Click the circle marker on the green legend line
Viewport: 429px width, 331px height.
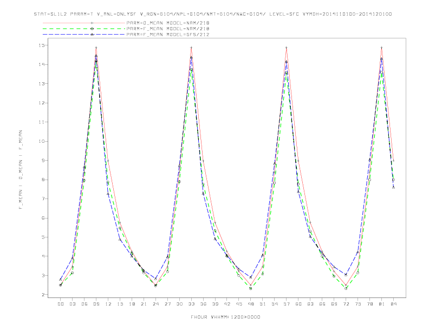coord(92,29)
